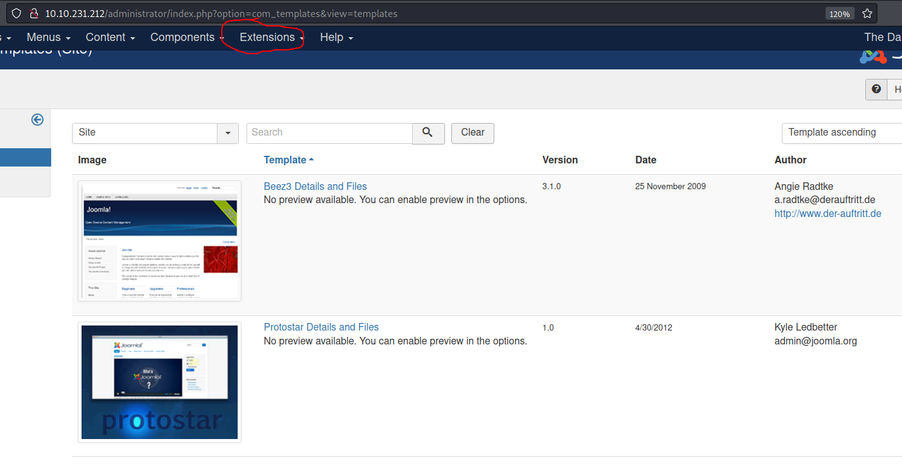
Task: Click the admin@joomla.org email text
Action: (816, 341)
